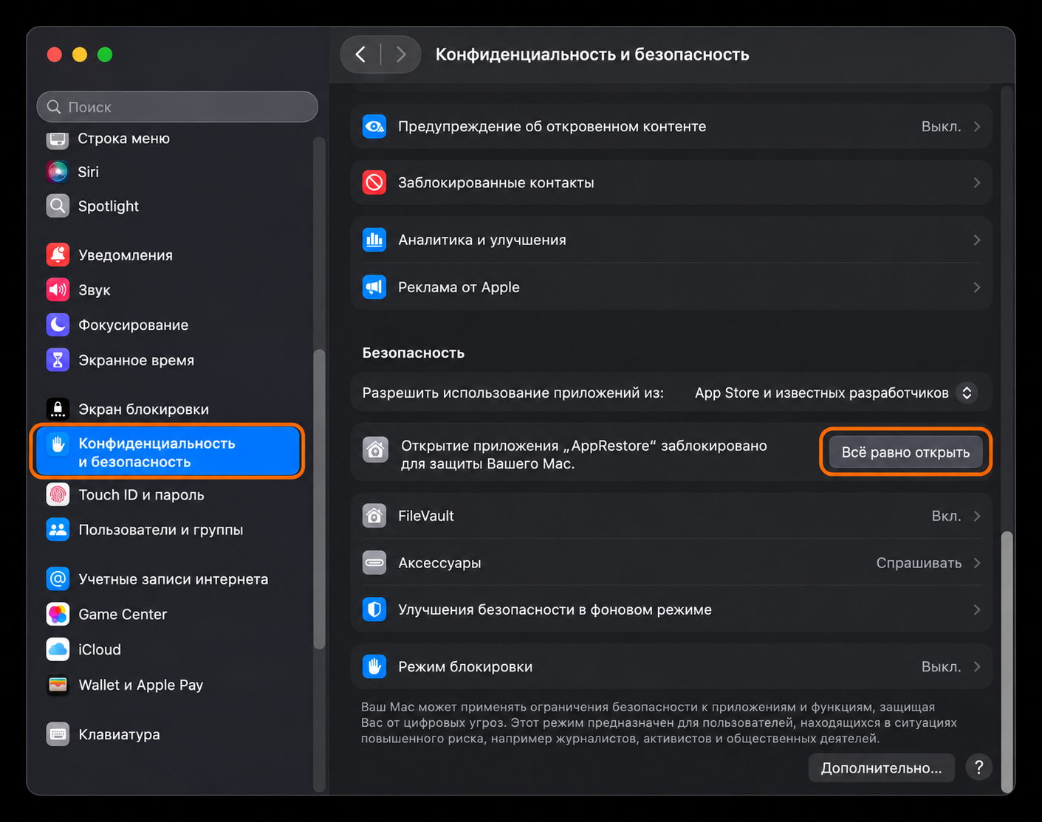Open help with the question mark button
1042x822 pixels.
978,768
